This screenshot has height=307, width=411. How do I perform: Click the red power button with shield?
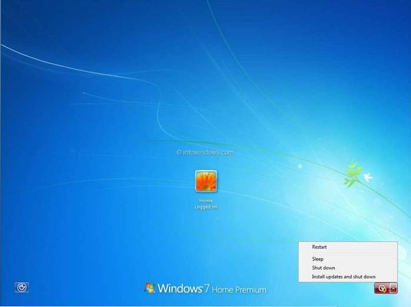(x=382, y=288)
